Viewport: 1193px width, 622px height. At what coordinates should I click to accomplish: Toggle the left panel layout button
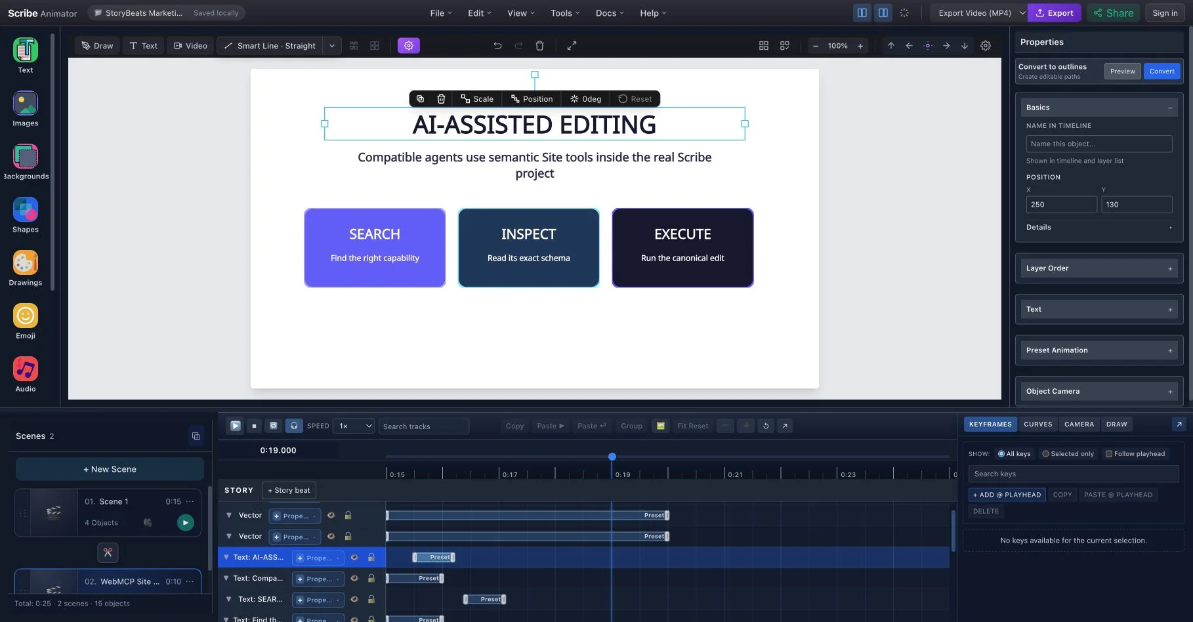tap(862, 12)
